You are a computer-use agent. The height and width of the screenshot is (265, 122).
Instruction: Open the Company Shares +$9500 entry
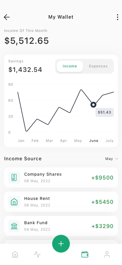coord(61,177)
